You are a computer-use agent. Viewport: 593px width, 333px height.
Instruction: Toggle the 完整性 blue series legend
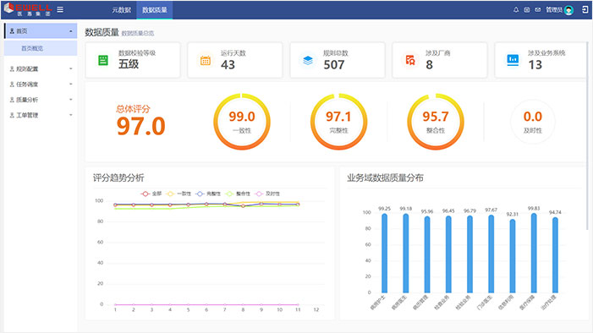click(x=207, y=194)
